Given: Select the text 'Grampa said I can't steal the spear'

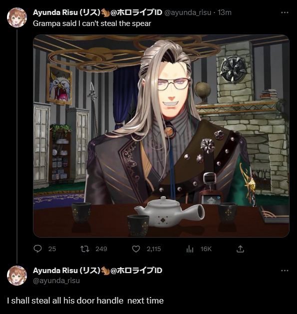Looking at the screenshot, I should coord(92,23).
